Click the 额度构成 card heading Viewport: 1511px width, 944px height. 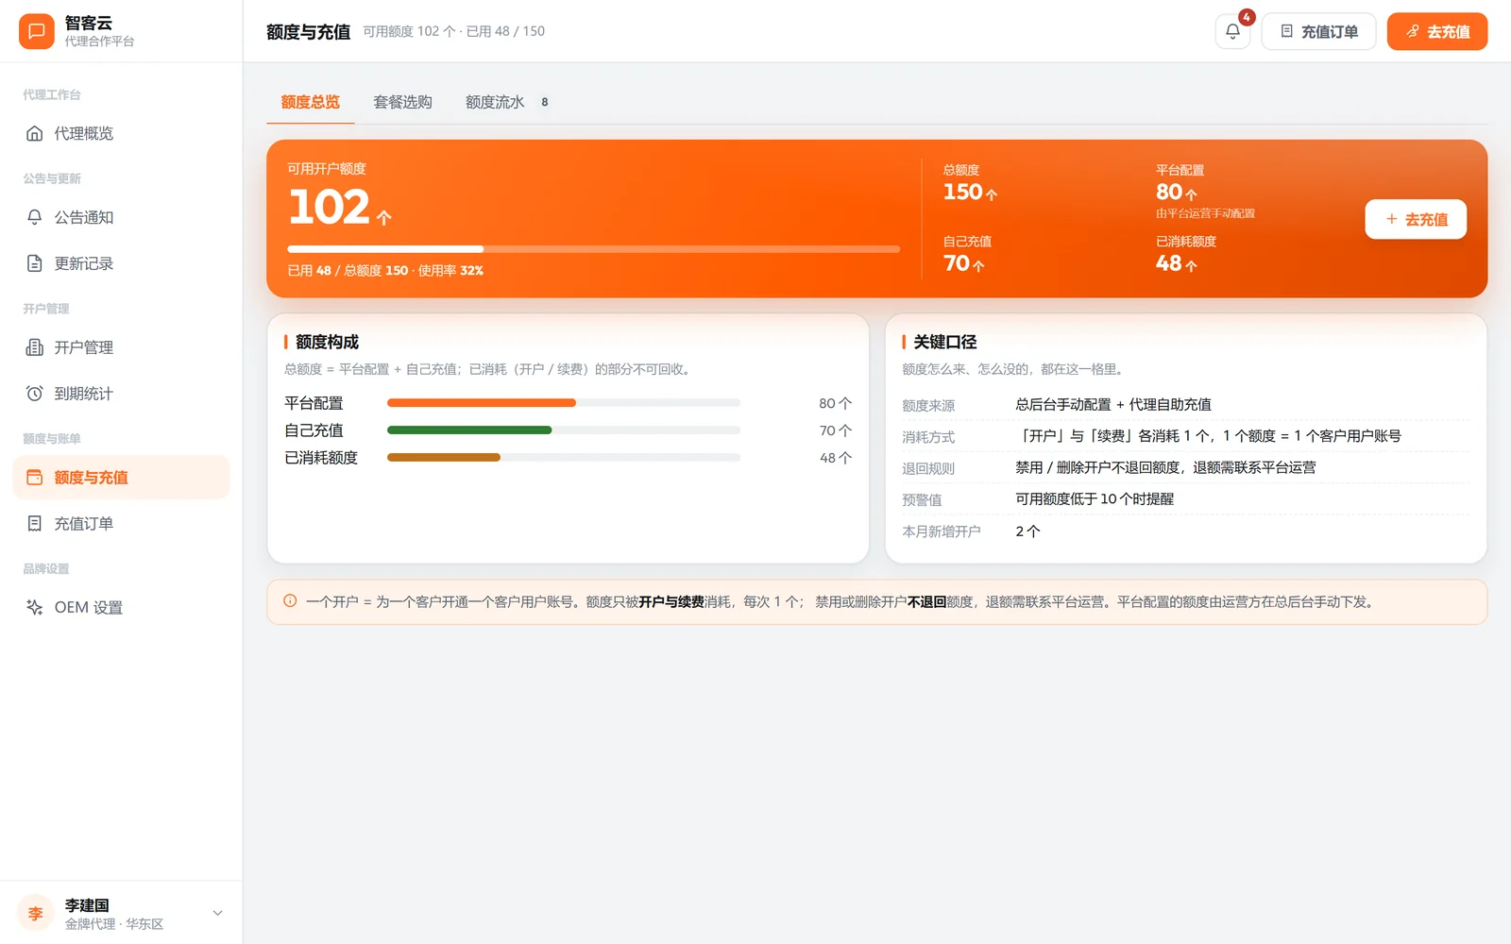coord(327,342)
